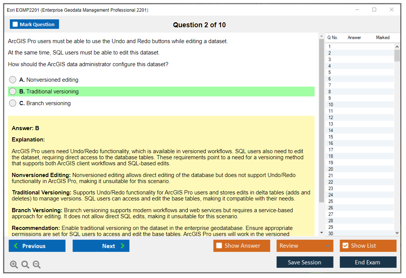Click the question panel scroll up arrow
406x278 pixels.
(x=321, y=36)
